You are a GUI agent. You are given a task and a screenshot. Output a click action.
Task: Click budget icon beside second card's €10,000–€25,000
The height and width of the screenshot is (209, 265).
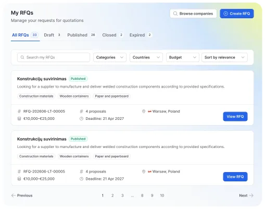19,179
